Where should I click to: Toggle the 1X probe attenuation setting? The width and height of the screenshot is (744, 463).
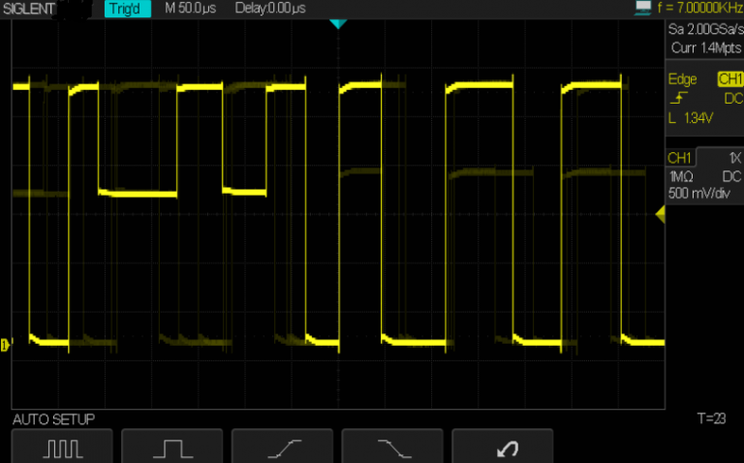click(x=733, y=158)
